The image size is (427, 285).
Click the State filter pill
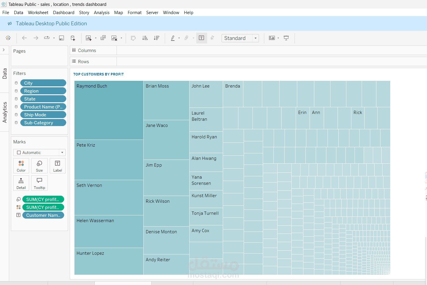click(43, 99)
